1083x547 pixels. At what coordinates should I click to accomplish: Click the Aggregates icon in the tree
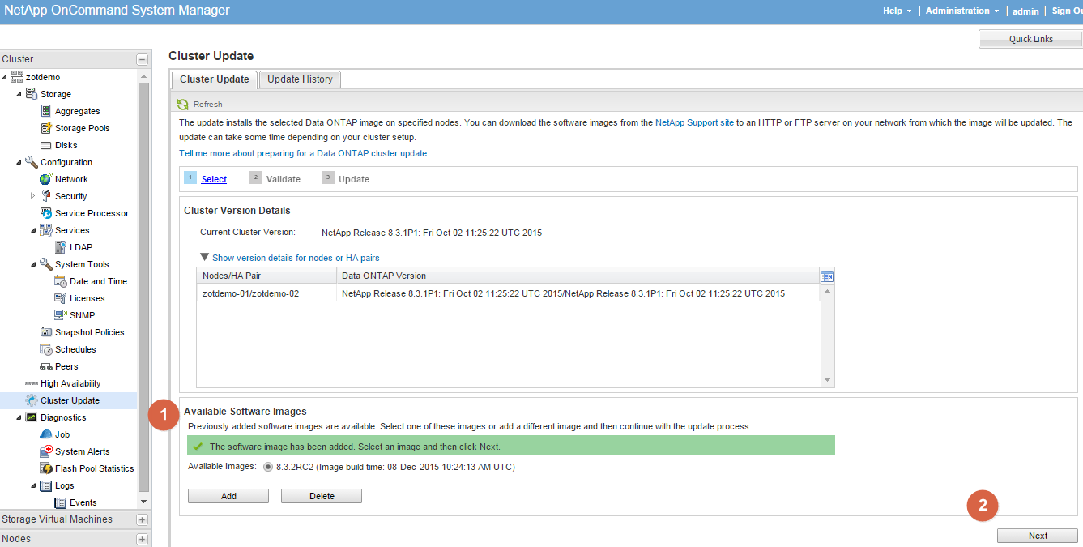47,111
